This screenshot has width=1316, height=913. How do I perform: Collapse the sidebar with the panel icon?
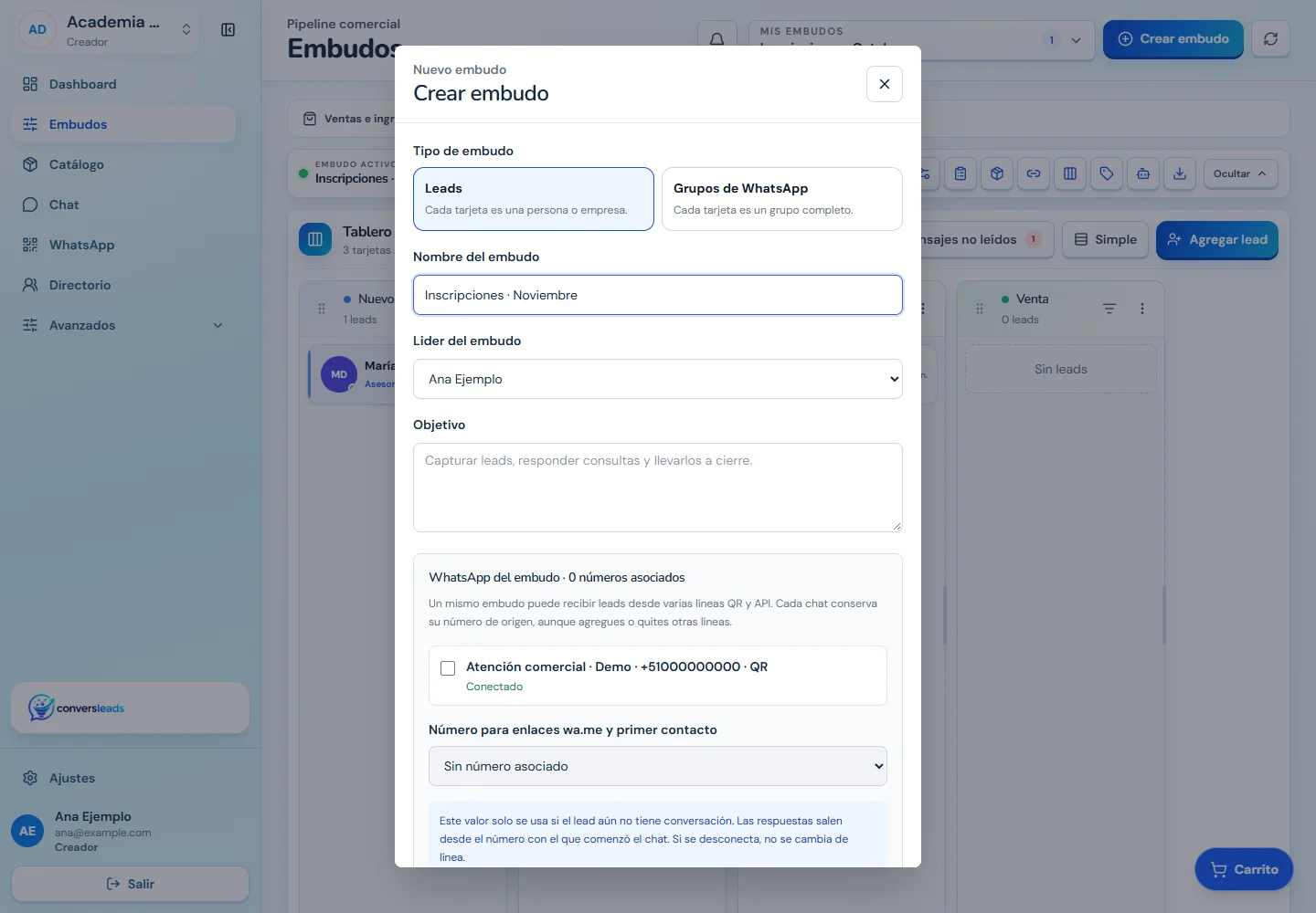[228, 30]
